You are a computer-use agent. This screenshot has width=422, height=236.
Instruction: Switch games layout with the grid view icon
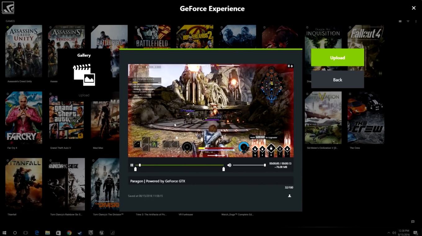click(x=400, y=21)
